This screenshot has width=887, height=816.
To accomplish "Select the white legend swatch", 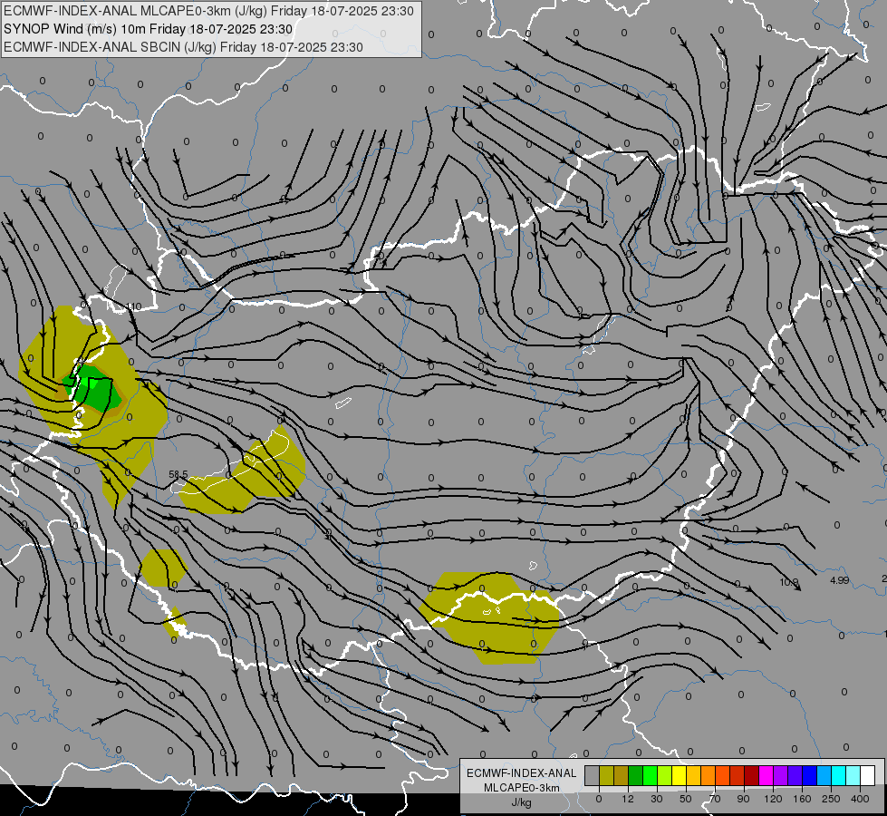I will 867,775.
